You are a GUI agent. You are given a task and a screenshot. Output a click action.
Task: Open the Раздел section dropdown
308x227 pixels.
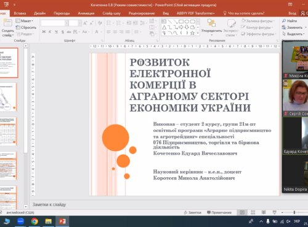(25, 34)
